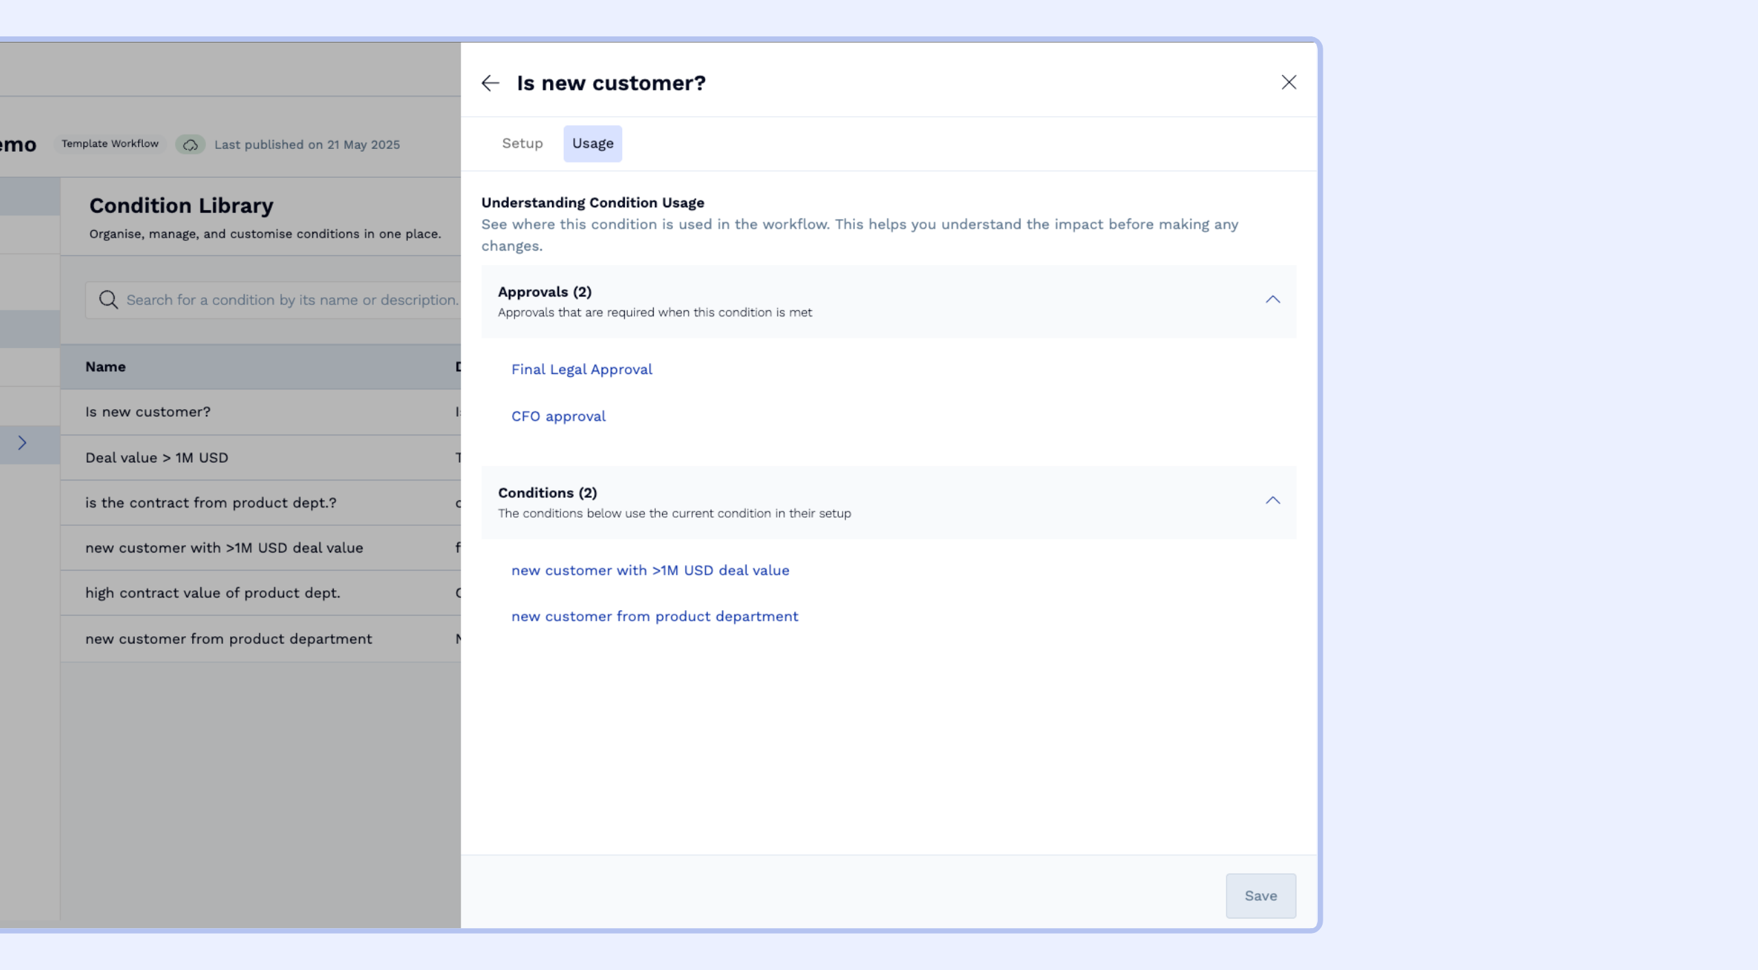
Task: Open the Final Legal Approval link
Action: point(582,369)
